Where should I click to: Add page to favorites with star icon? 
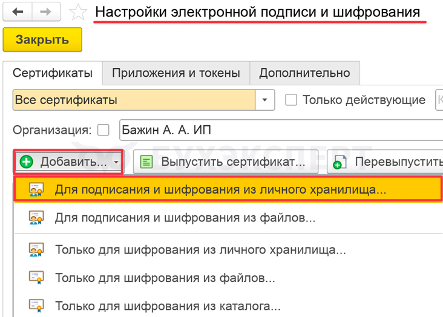pyautogui.click(x=79, y=13)
